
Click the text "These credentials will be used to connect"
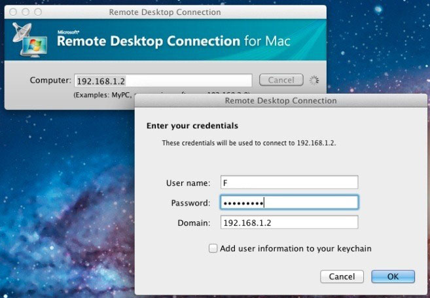(x=227, y=143)
